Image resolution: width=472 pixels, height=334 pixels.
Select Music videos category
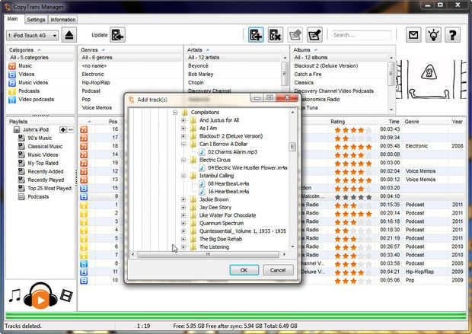click(x=33, y=82)
